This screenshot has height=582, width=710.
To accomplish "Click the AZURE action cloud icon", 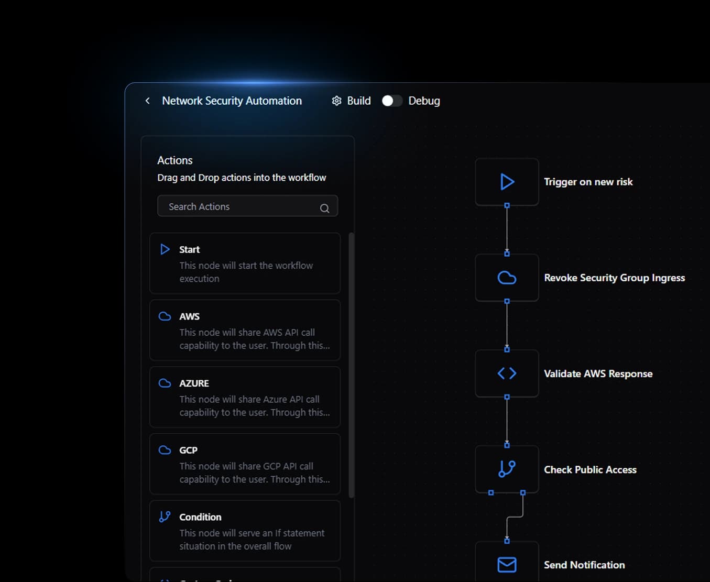I will point(165,383).
